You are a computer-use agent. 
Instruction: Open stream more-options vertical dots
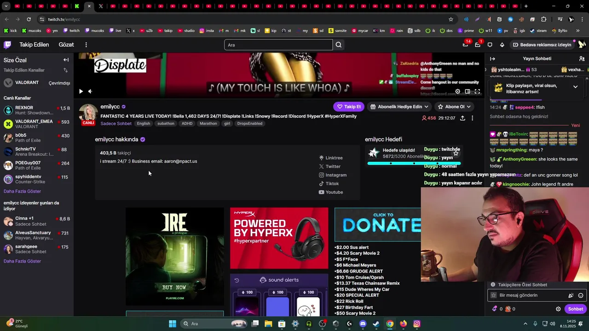click(472, 118)
